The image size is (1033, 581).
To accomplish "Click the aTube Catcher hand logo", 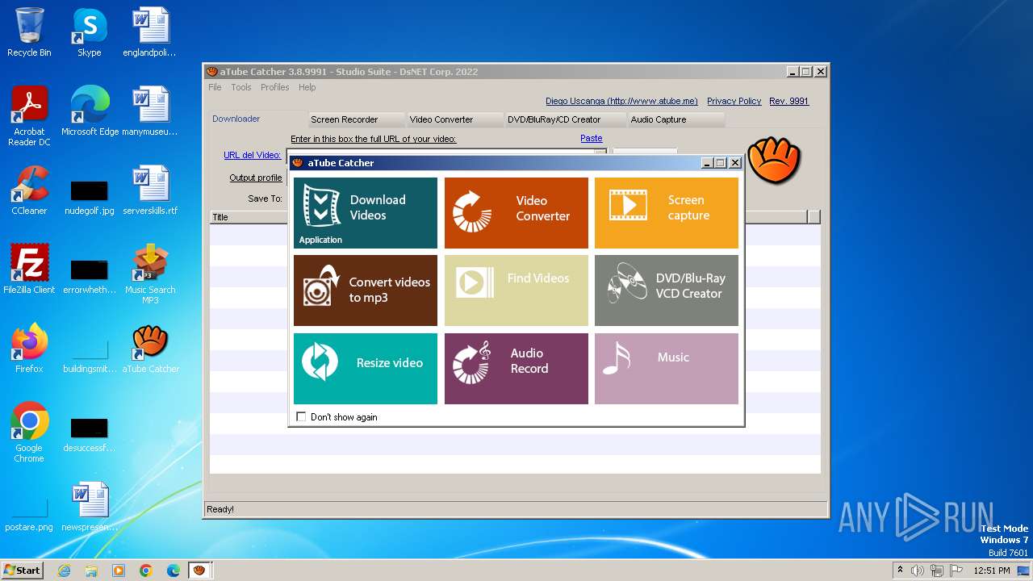I will 774,160.
